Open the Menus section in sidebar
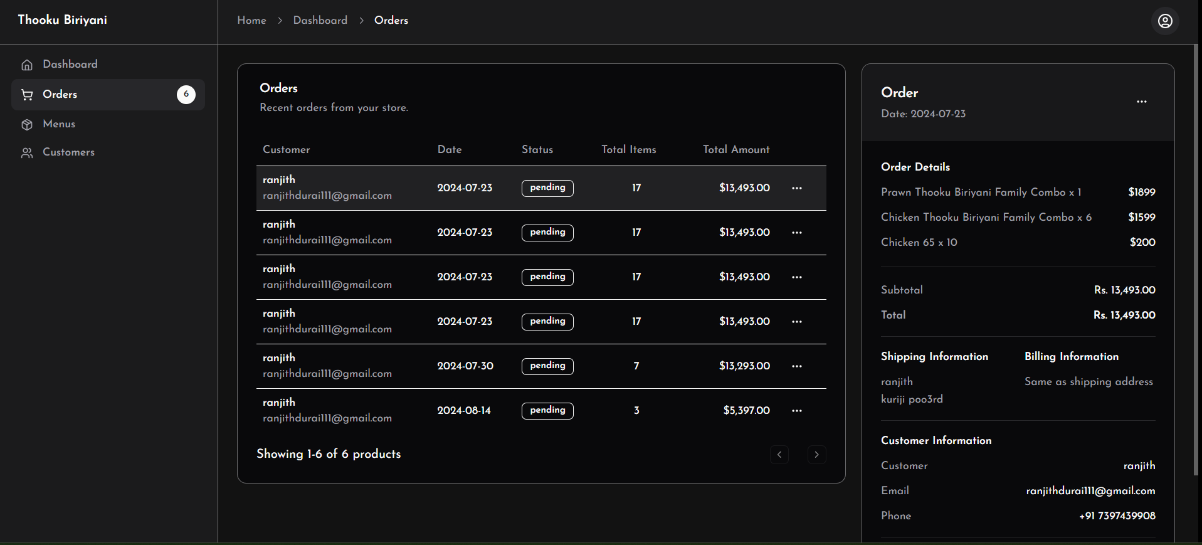Screen dimensions: 1202x545 click(x=59, y=124)
